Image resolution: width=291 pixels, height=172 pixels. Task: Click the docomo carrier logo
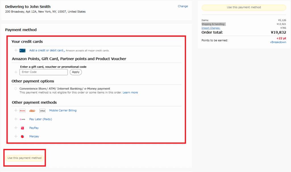click(22, 111)
